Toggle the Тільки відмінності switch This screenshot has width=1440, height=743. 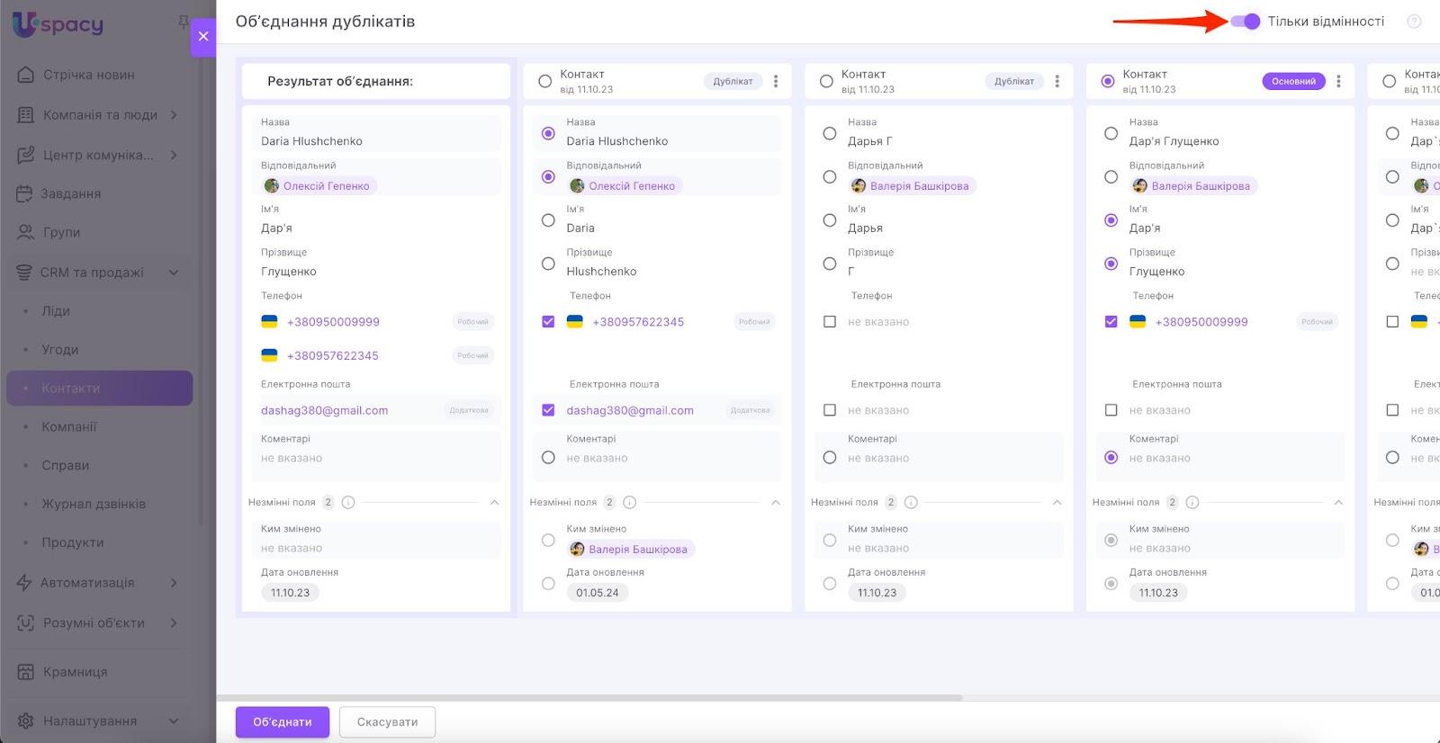pyautogui.click(x=1246, y=22)
